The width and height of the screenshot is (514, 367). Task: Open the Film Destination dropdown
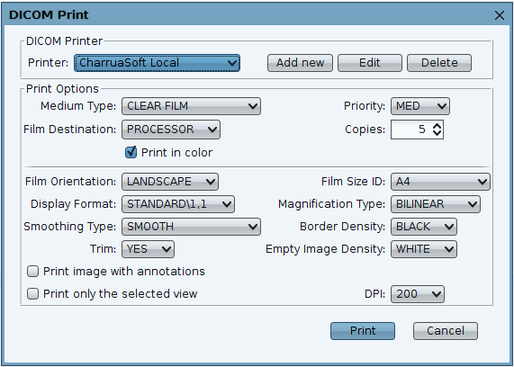[x=171, y=130]
